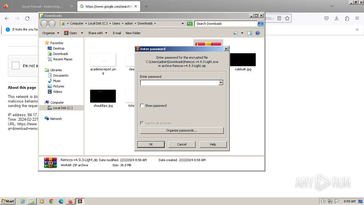Select academicreport.png file thumbnail
This screenshot has height=205, width=364.
pos(103,60)
